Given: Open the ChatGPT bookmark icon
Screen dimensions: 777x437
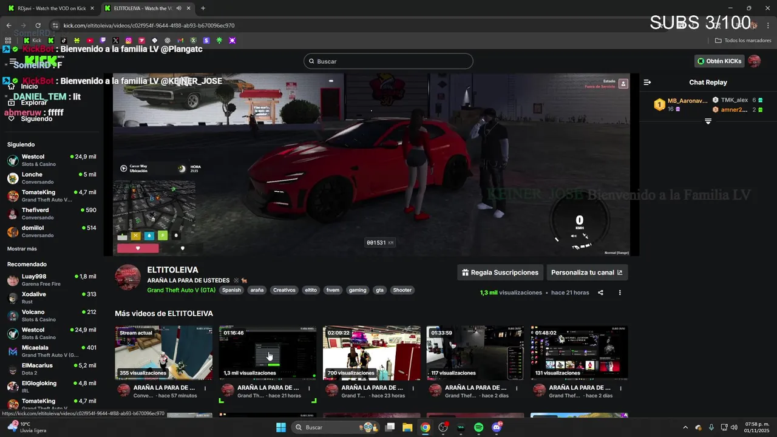Looking at the screenshot, I should coord(168,41).
